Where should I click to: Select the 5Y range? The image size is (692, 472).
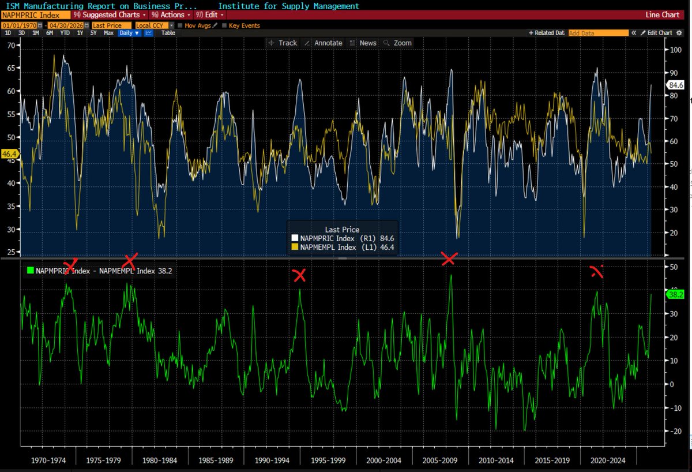coord(93,33)
